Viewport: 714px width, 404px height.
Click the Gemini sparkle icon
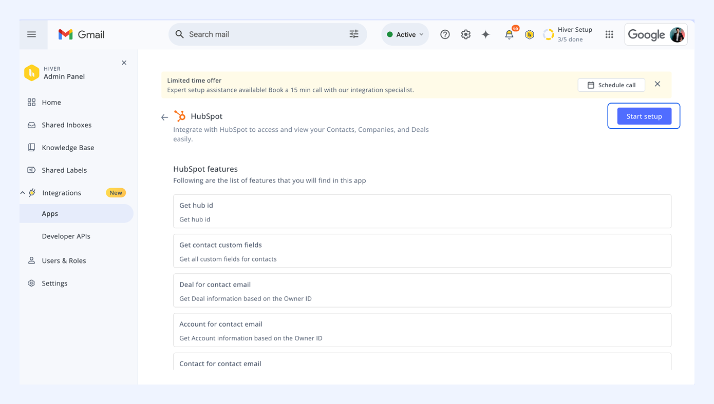(x=486, y=34)
